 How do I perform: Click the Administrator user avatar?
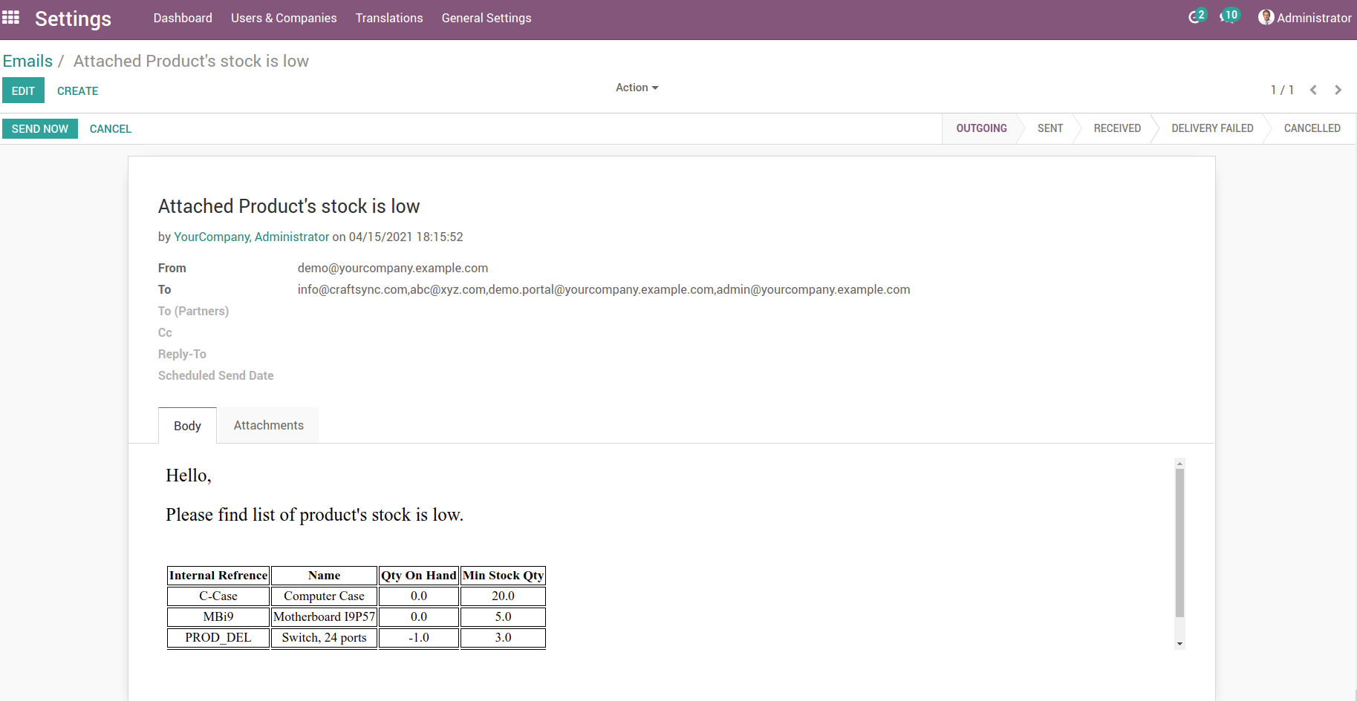point(1266,17)
